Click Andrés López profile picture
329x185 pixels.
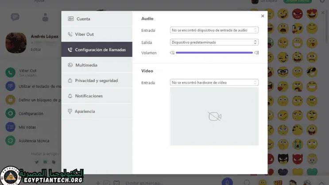point(16,42)
